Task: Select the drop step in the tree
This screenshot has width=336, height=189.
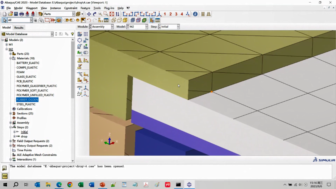Action: 24,137
